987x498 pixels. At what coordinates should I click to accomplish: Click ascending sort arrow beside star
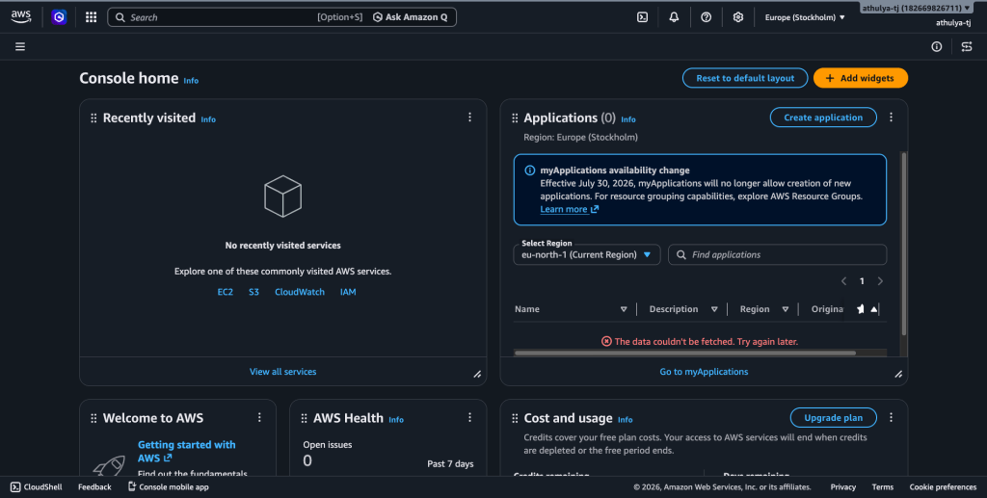[873, 309]
